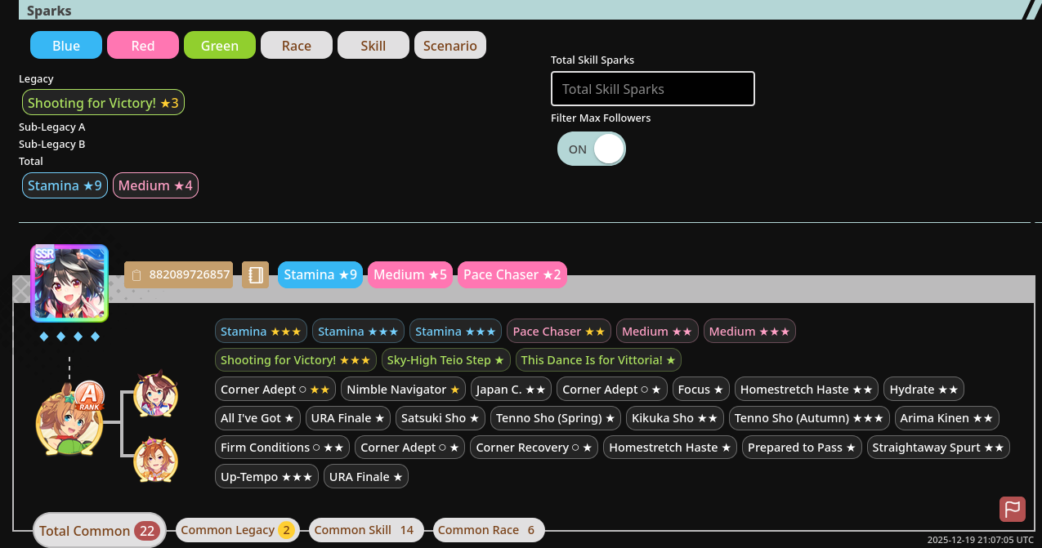This screenshot has width=1042, height=548.
Task: Click the Japan C. ★★ race chip
Action: 512,390
